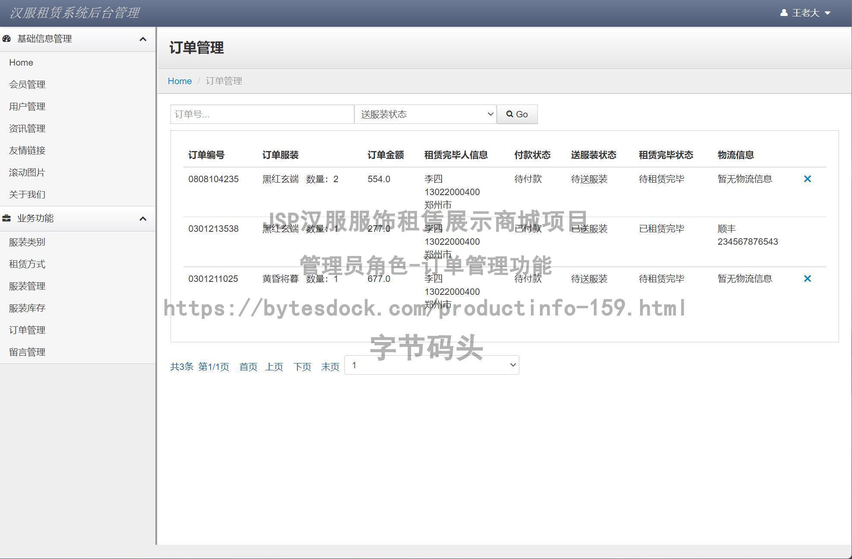Delete order 0808104235 with X icon
852x559 pixels.
pos(807,179)
